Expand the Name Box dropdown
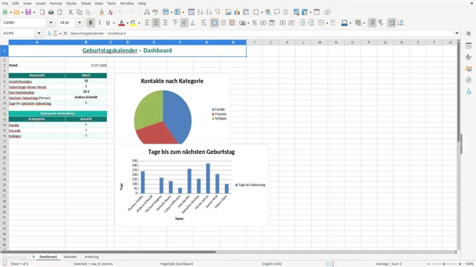Screen dimensions: 476x267 click(39, 33)
